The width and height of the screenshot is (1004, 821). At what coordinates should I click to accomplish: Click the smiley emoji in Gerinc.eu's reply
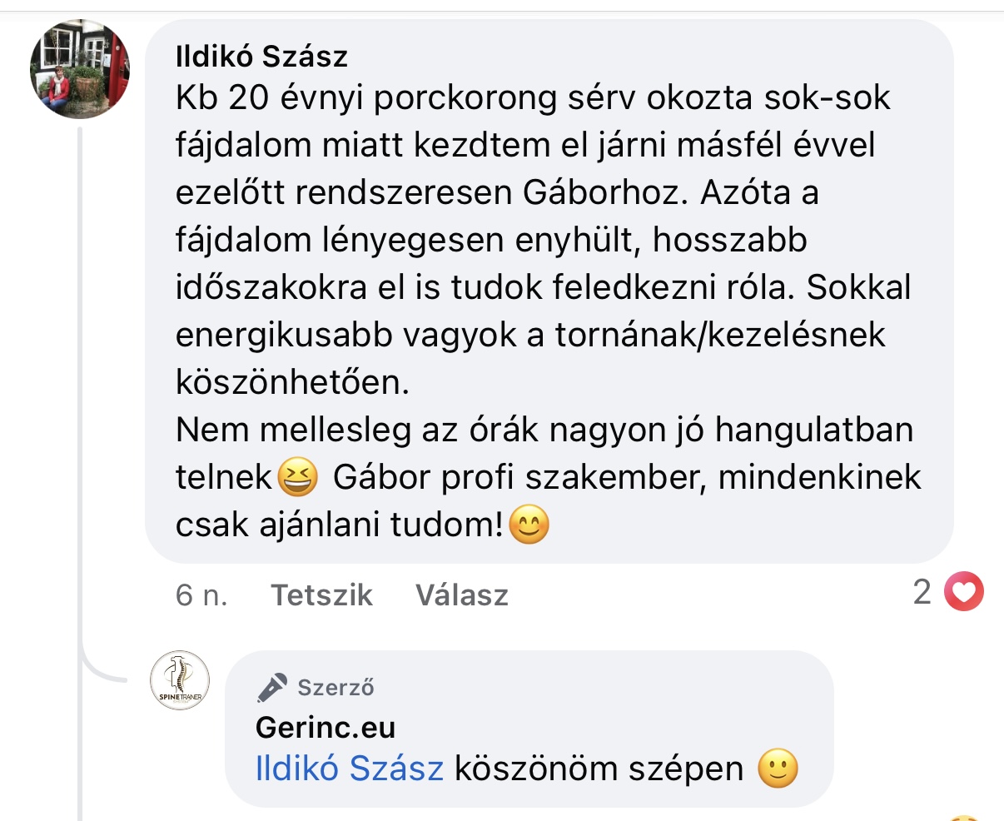(778, 769)
